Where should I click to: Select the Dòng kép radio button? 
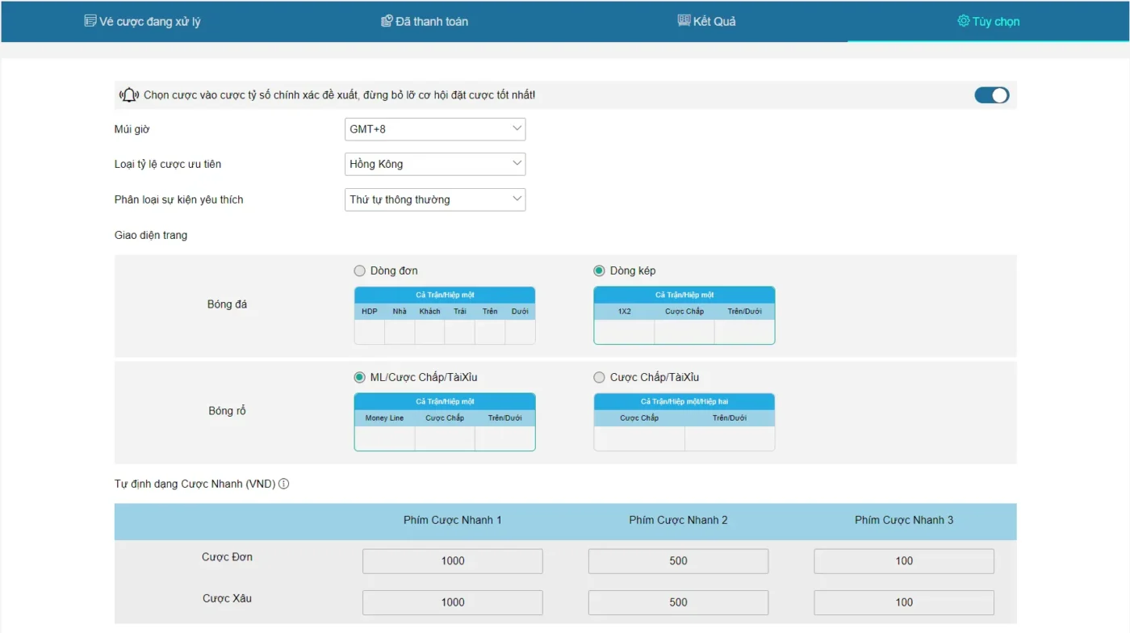point(599,270)
